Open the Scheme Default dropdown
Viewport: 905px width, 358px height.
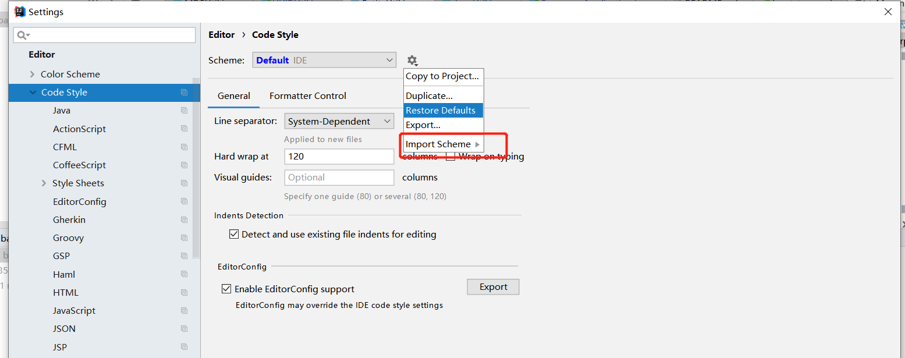tap(324, 60)
